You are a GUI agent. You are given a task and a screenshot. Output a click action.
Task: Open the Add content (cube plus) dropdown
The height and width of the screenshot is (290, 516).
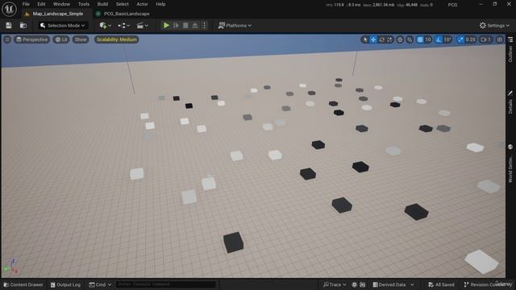[x=106, y=25]
